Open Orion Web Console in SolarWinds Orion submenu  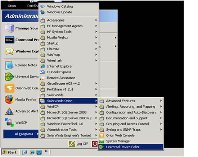131,135
